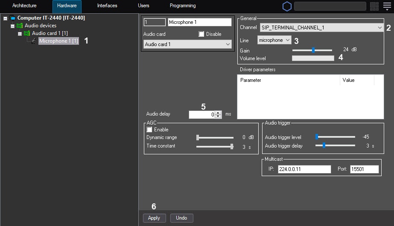Screen dimensions: 394x226
Task: Collapse the Audio devices tree node
Action: pos(12,26)
